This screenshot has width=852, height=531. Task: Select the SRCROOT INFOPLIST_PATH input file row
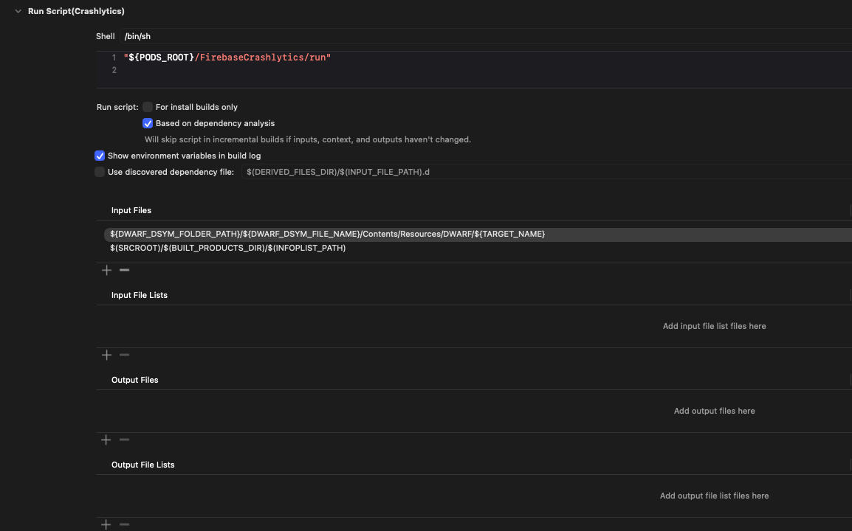point(478,248)
